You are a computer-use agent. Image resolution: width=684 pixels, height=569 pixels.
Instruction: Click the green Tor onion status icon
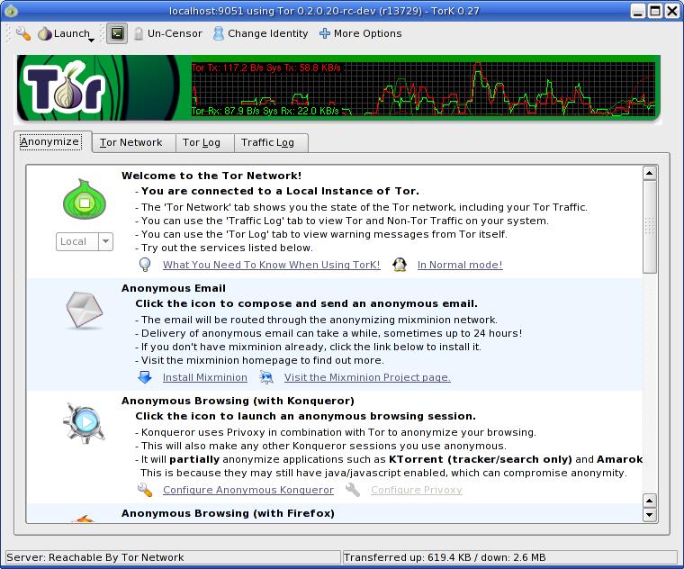(x=85, y=199)
